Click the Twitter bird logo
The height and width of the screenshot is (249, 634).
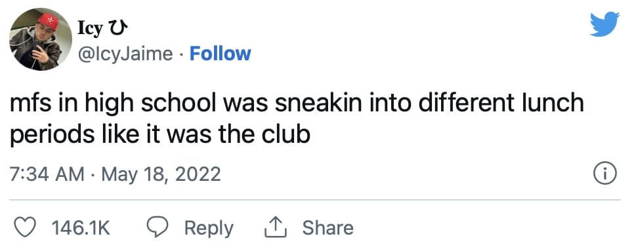604,24
